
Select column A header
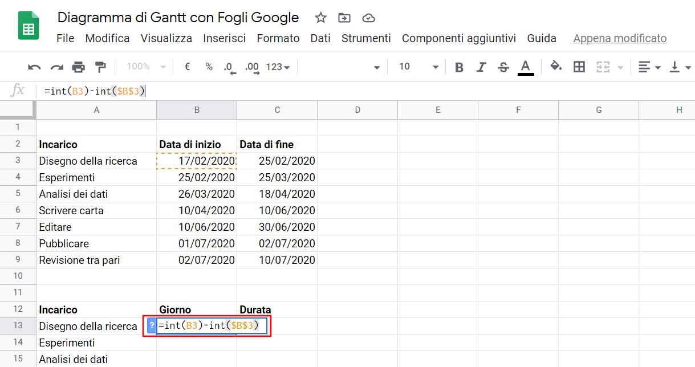(96, 110)
